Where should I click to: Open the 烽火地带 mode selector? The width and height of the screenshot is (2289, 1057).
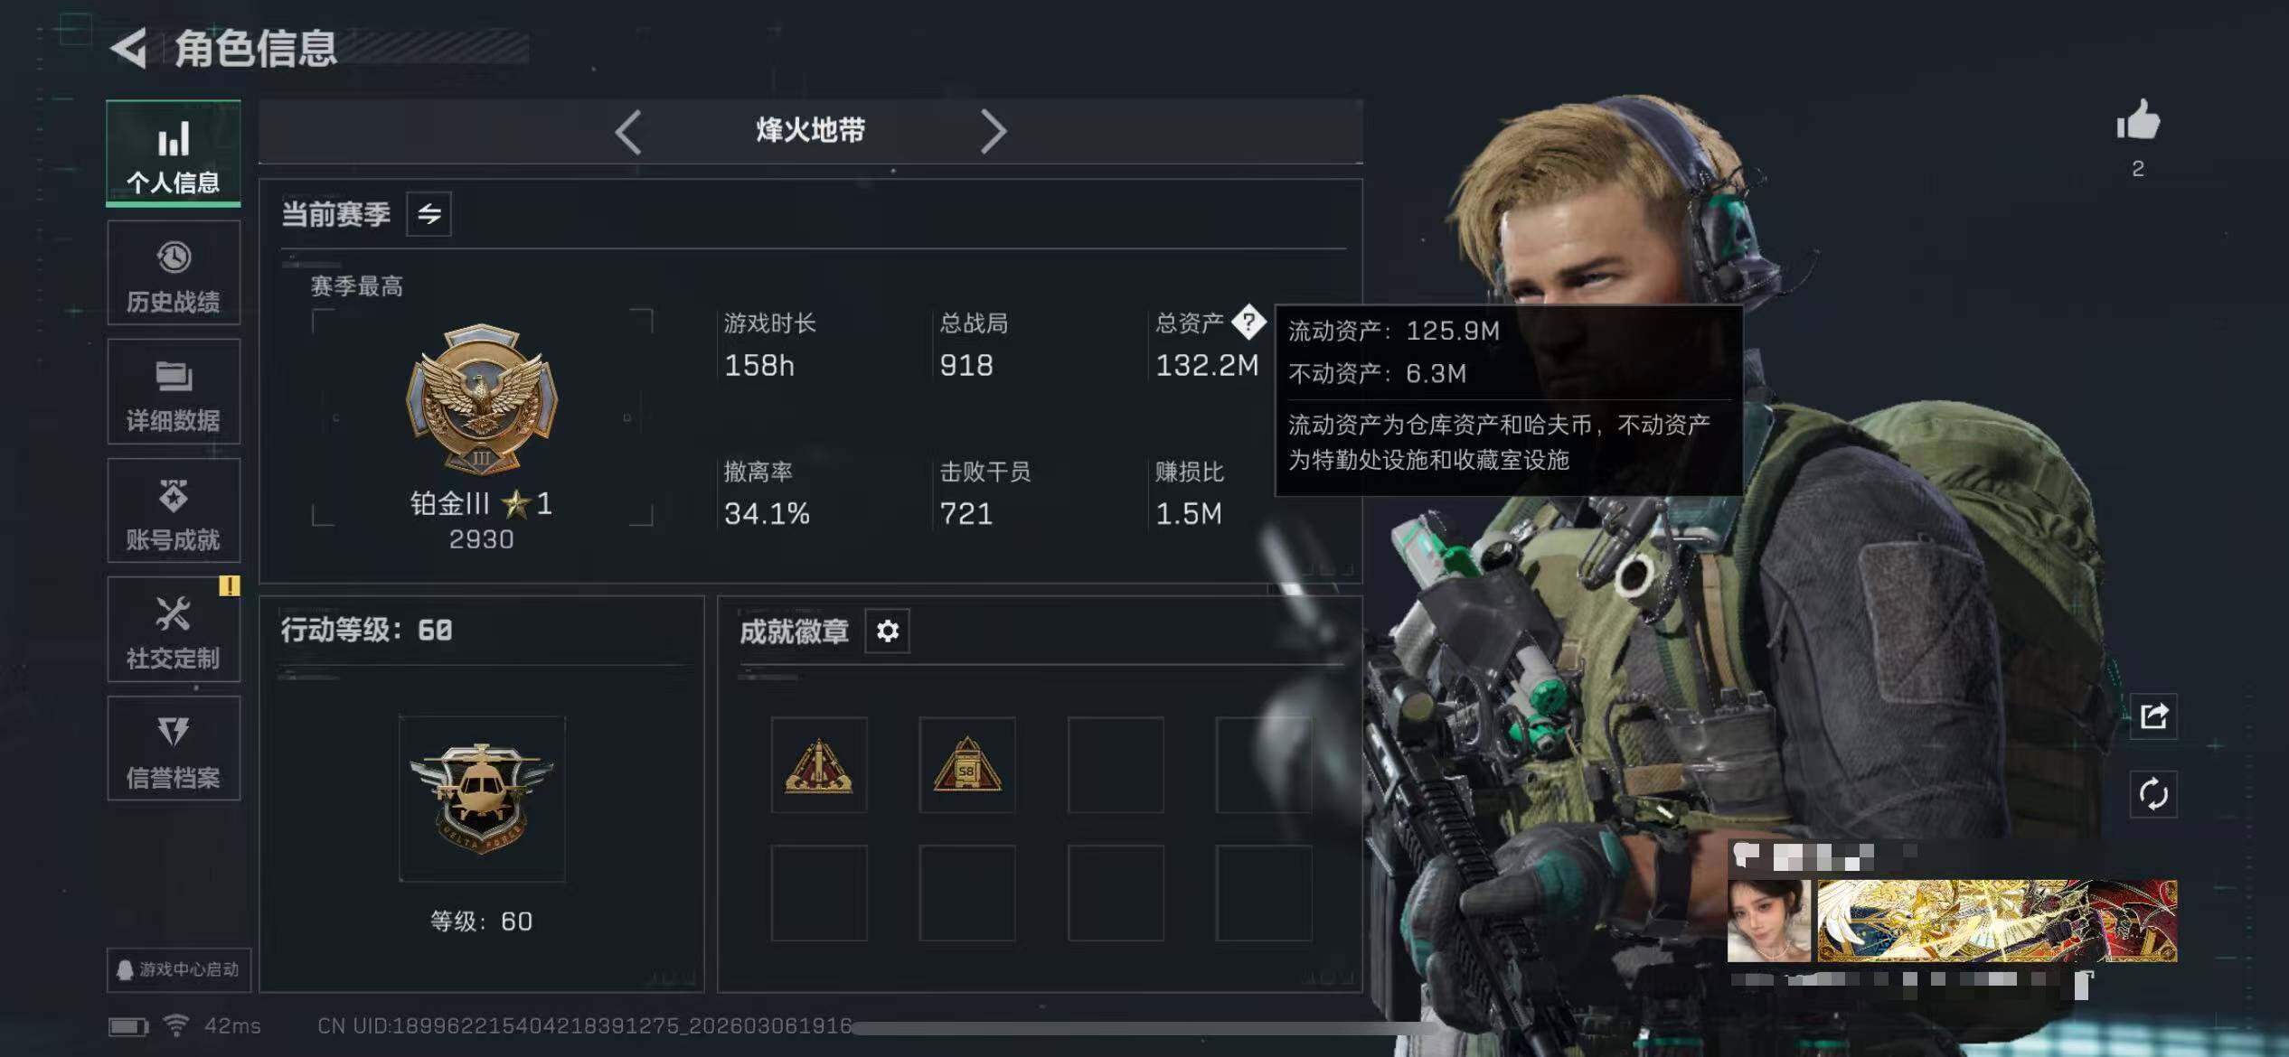coord(810,131)
